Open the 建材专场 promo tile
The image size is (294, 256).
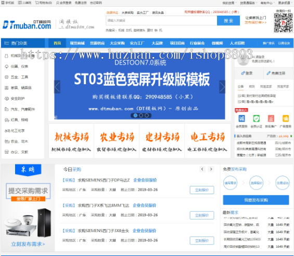pos(162,141)
